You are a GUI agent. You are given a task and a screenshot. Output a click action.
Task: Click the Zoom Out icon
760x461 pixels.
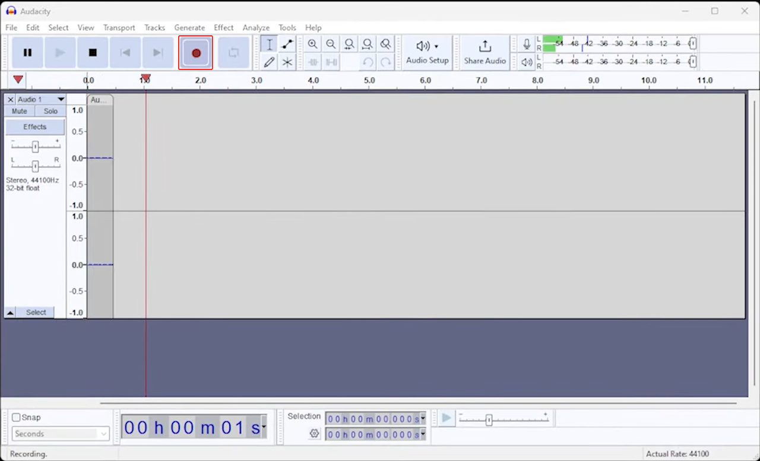[x=331, y=44]
